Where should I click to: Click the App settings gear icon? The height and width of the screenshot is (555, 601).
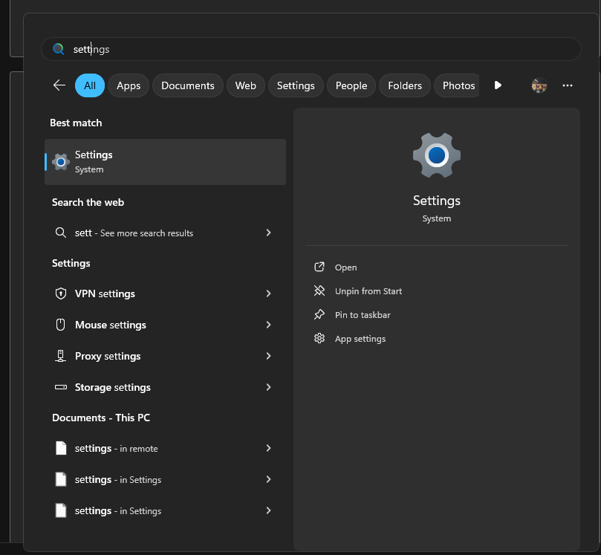click(319, 339)
